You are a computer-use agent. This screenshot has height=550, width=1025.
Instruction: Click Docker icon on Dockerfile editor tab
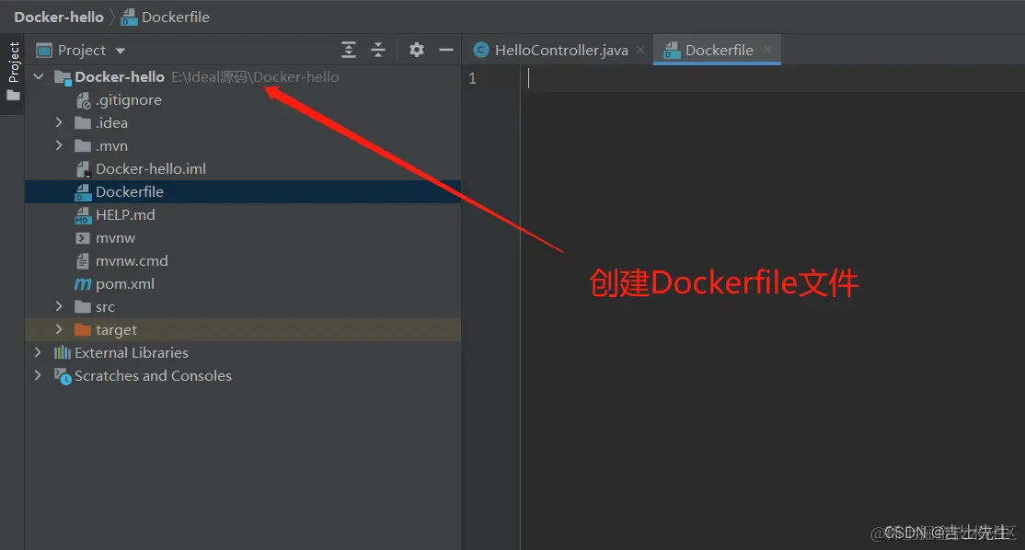(672, 51)
